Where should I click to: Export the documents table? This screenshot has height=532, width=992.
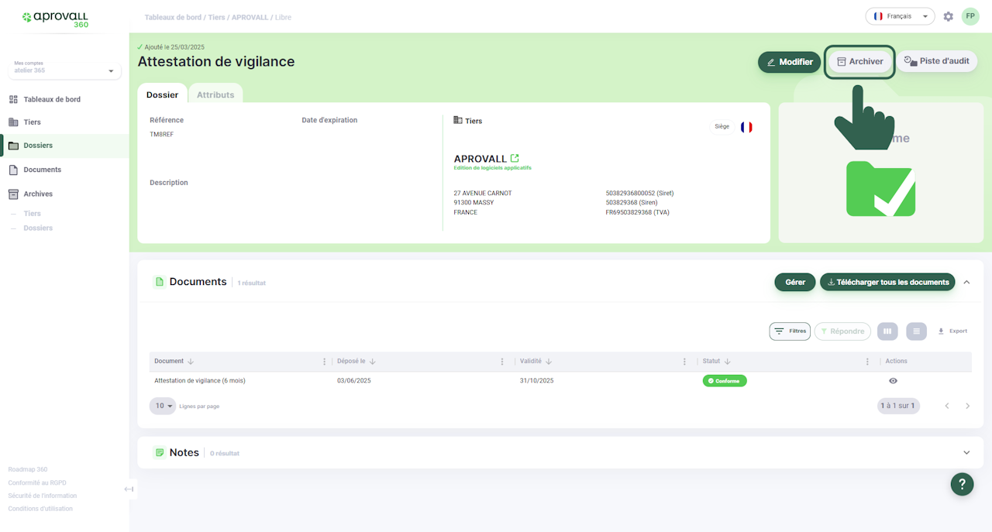tap(952, 331)
